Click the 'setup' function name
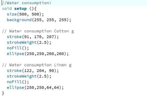 click(20, 9)
